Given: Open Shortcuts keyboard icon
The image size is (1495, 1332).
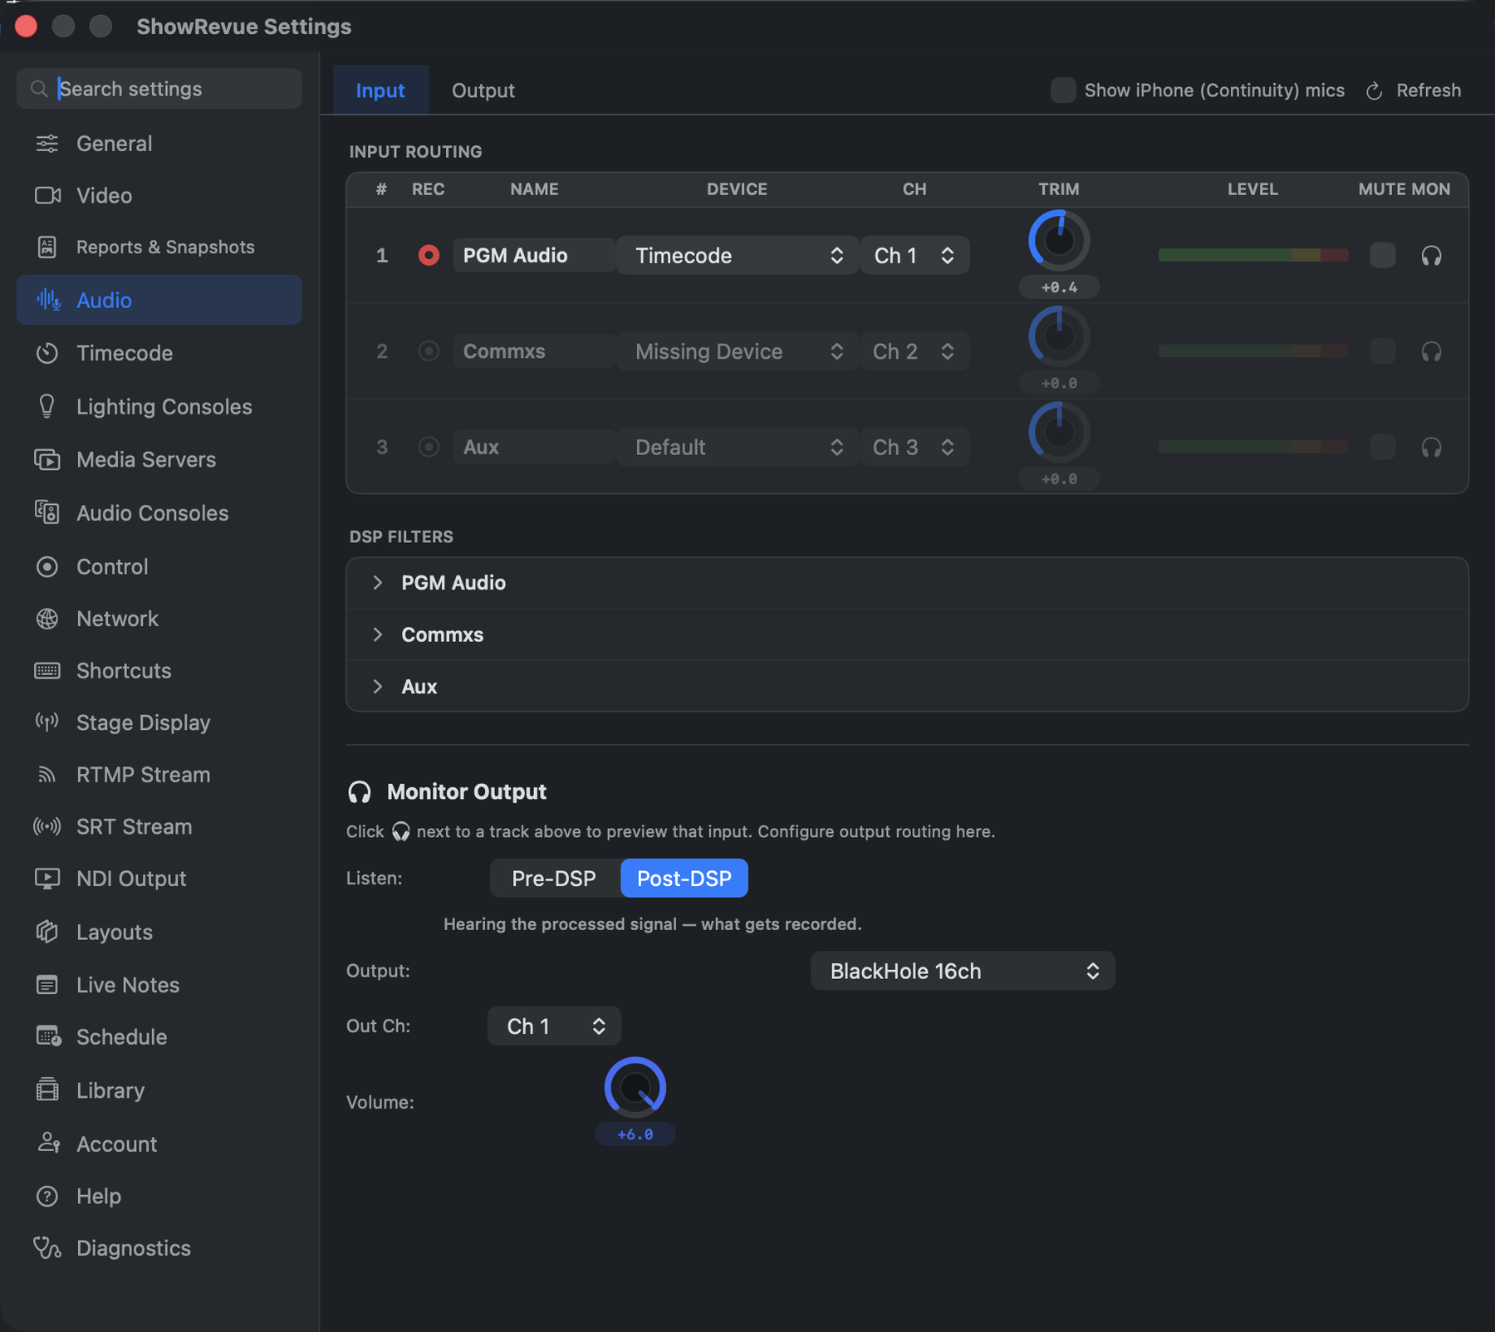Looking at the screenshot, I should (x=47, y=670).
